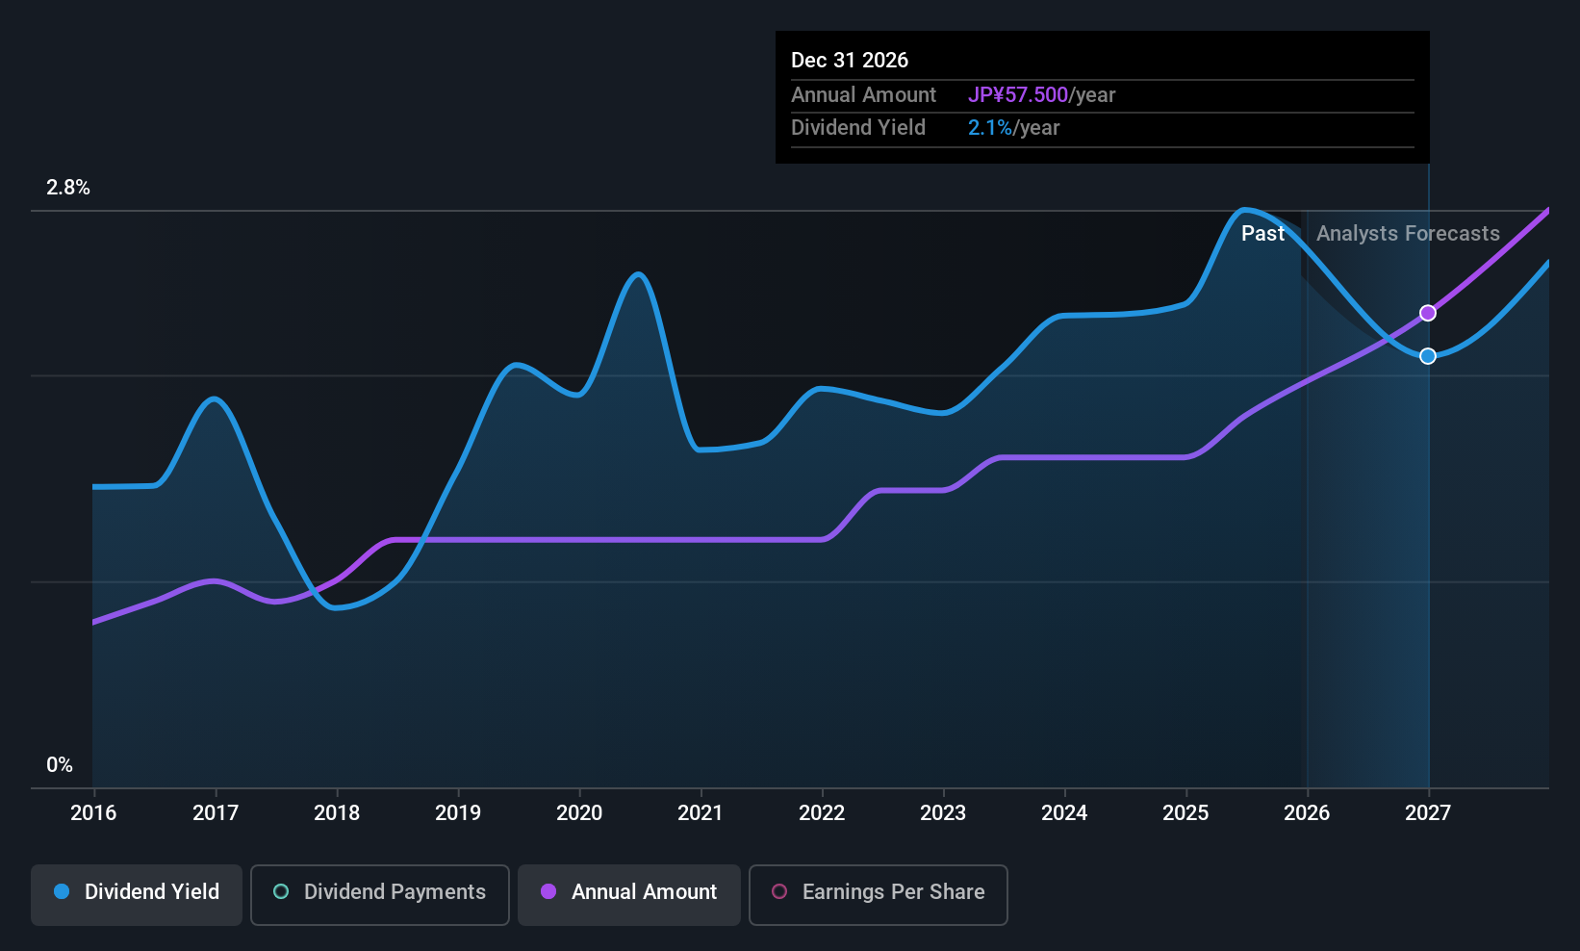This screenshot has width=1580, height=951.
Task: Click the 2016 x-axis label
Action: point(93,813)
